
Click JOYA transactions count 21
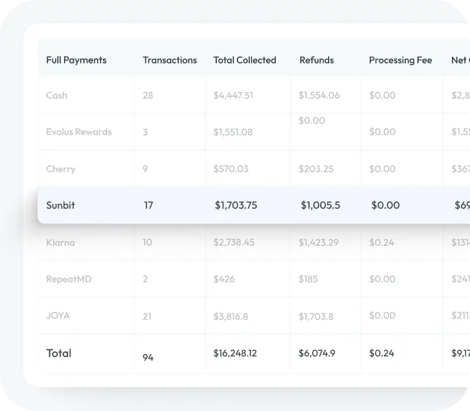coord(147,316)
